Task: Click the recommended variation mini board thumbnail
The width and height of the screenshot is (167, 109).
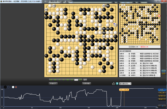Action: pyautogui.click(x=140, y=24)
